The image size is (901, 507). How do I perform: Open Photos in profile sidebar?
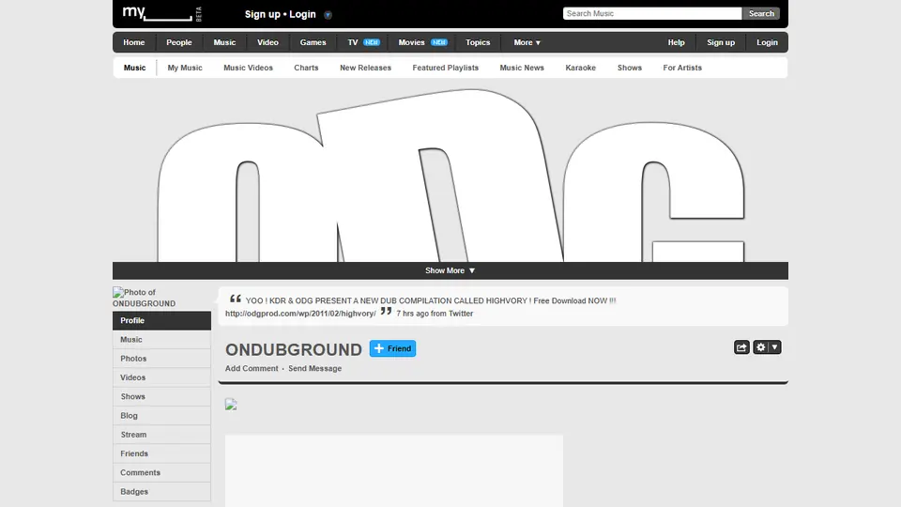[161, 359]
